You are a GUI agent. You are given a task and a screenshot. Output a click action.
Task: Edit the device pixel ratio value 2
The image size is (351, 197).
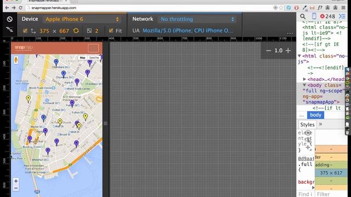coord(97,31)
